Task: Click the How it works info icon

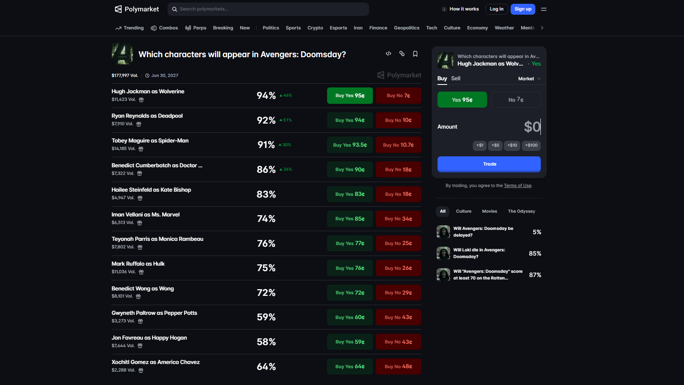Action: point(444,9)
